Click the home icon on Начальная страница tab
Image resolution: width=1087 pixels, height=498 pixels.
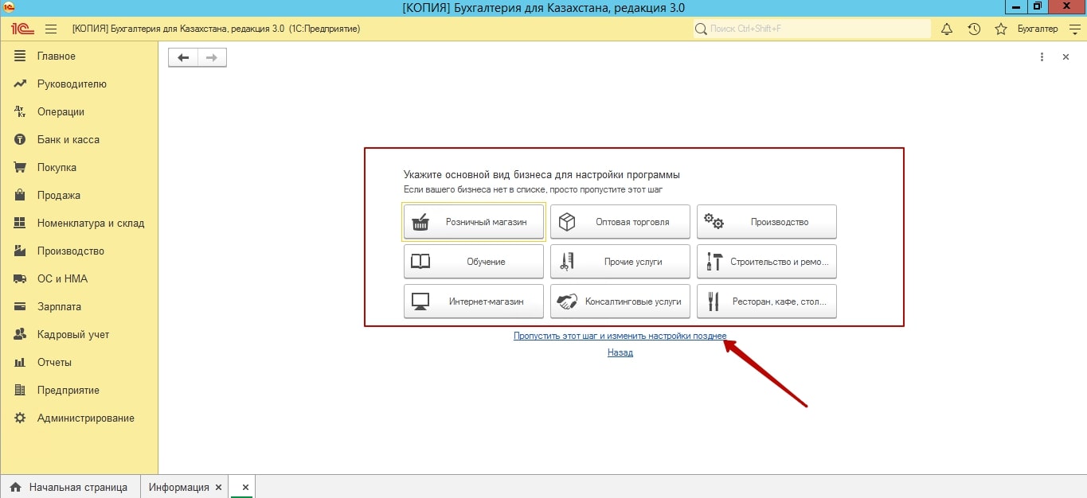pyautogui.click(x=15, y=487)
